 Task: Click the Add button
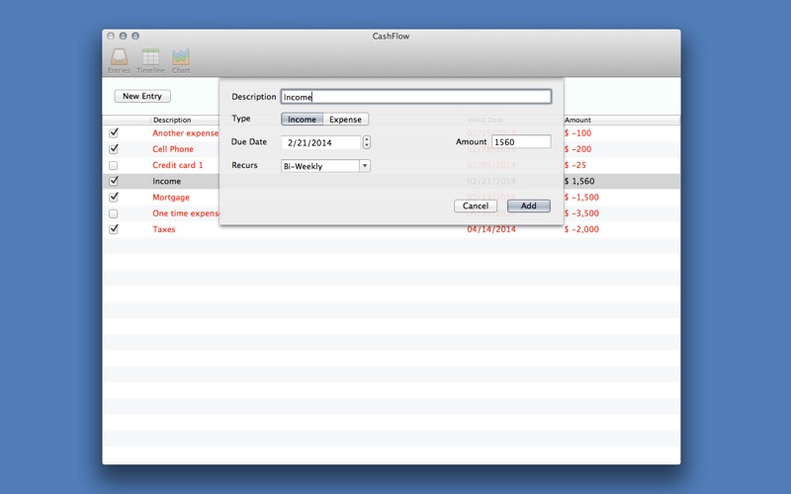pos(528,206)
